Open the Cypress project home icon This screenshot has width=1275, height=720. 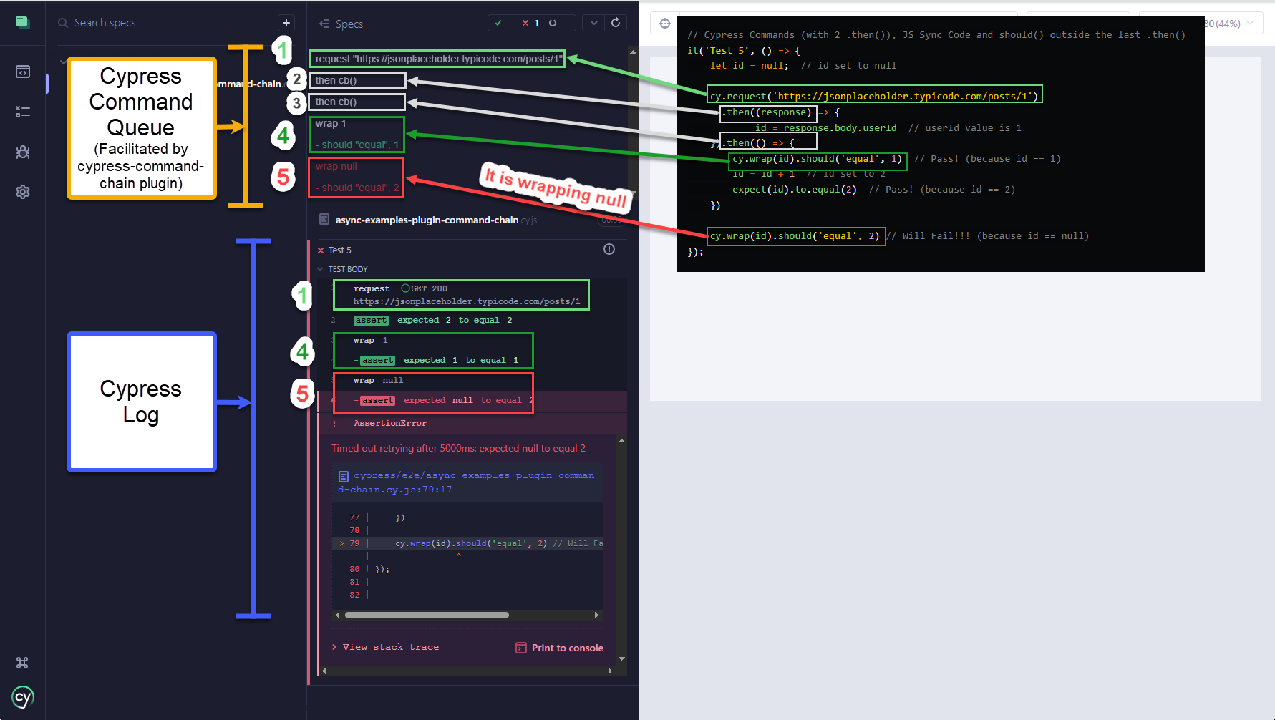(22, 22)
